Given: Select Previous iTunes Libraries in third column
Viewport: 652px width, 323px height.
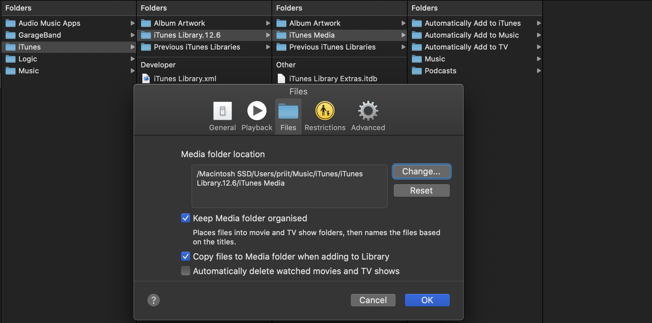Looking at the screenshot, I should pos(339,47).
